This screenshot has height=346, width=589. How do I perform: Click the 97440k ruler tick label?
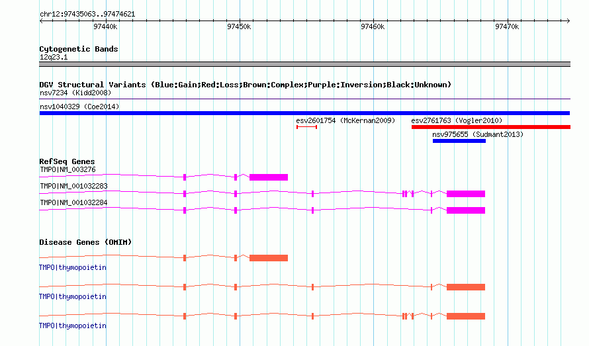tap(105, 26)
